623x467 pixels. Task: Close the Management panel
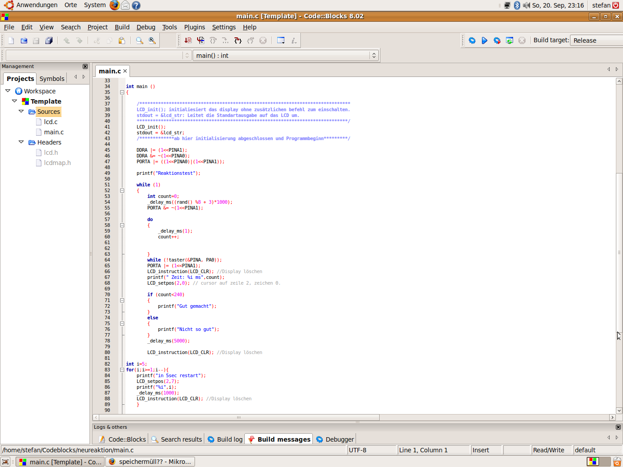tap(85, 66)
